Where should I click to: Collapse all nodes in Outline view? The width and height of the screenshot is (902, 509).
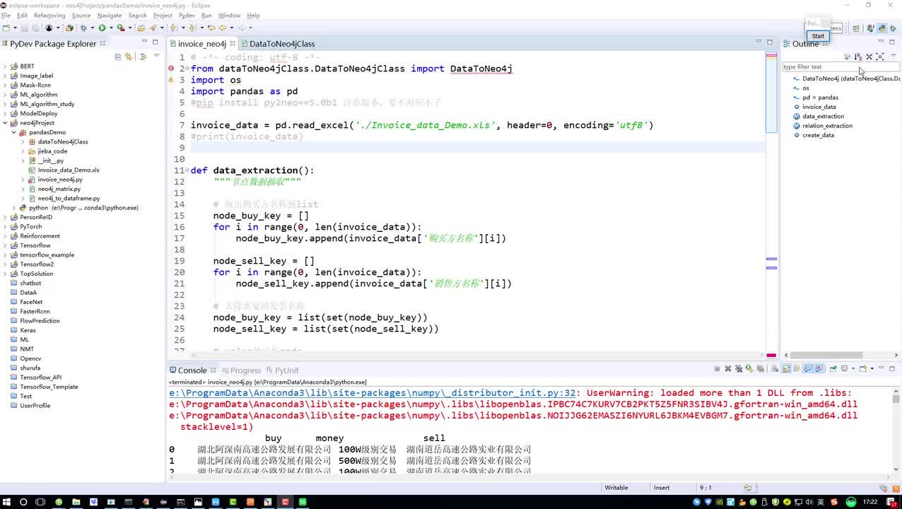point(869,57)
